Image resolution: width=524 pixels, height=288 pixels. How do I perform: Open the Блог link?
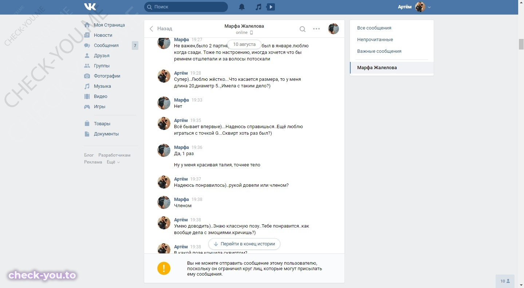89,155
